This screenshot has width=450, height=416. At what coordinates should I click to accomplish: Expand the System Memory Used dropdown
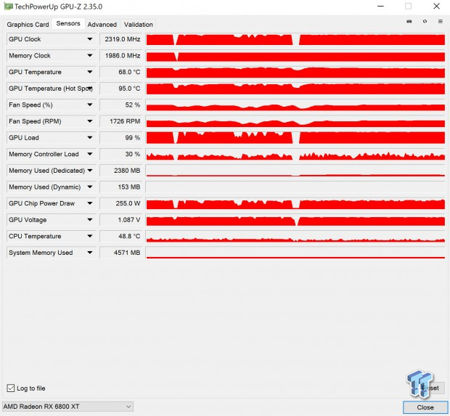[90, 253]
